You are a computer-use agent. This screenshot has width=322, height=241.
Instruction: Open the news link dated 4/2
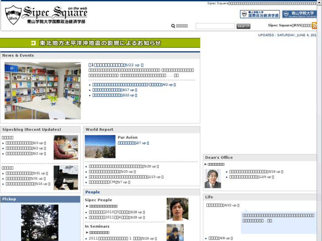click(x=134, y=84)
